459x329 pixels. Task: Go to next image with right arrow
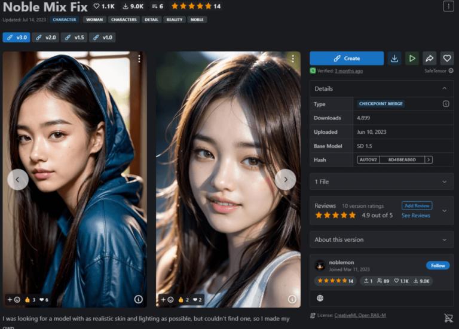pyautogui.click(x=285, y=179)
